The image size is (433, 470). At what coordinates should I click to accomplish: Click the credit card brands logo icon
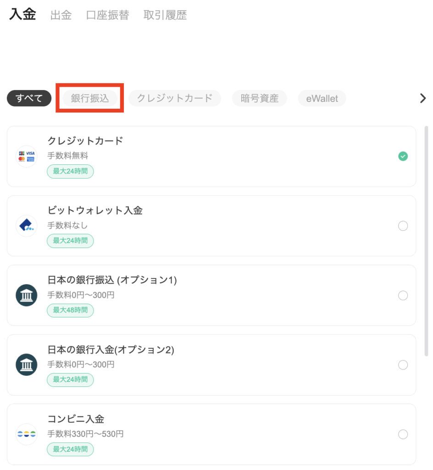tap(26, 156)
